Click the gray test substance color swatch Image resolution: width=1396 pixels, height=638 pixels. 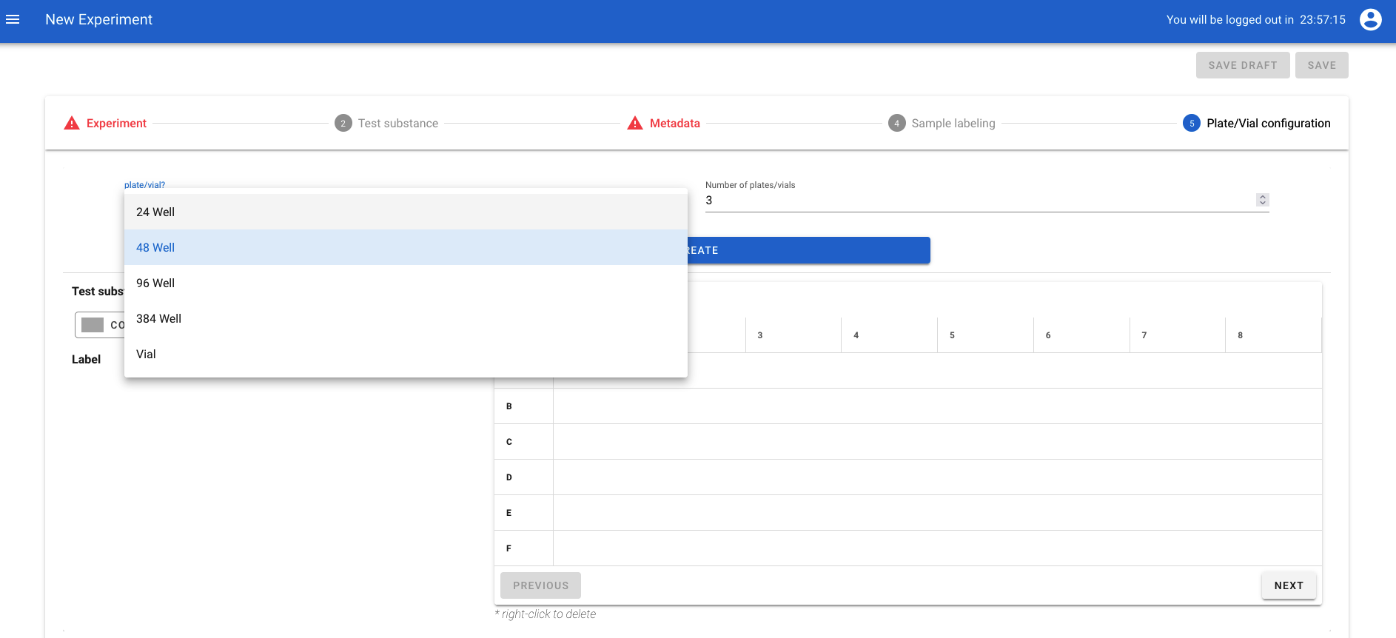click(x=93, y=325)
